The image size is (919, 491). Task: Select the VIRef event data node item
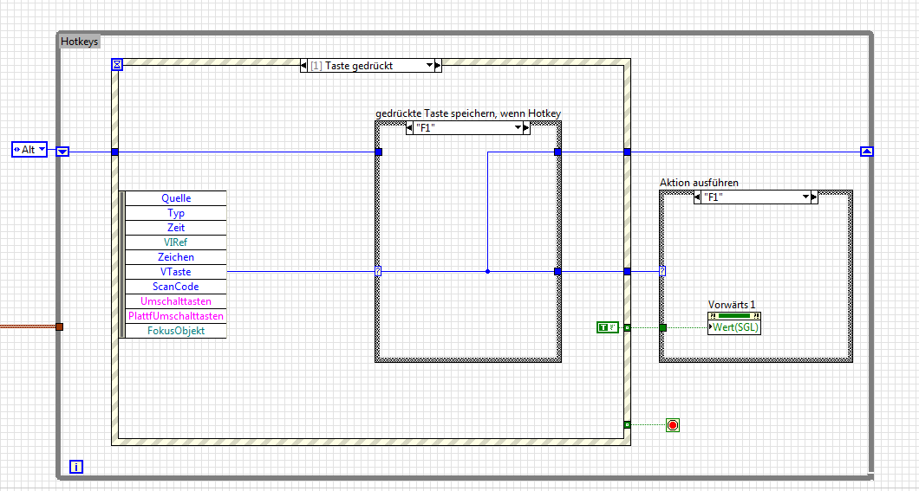click(x=176, y=242)
